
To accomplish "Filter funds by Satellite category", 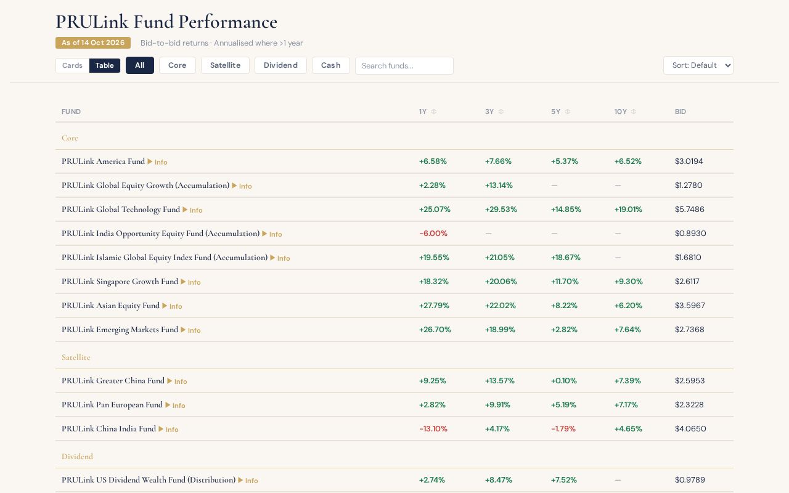I will click(225, 65).
